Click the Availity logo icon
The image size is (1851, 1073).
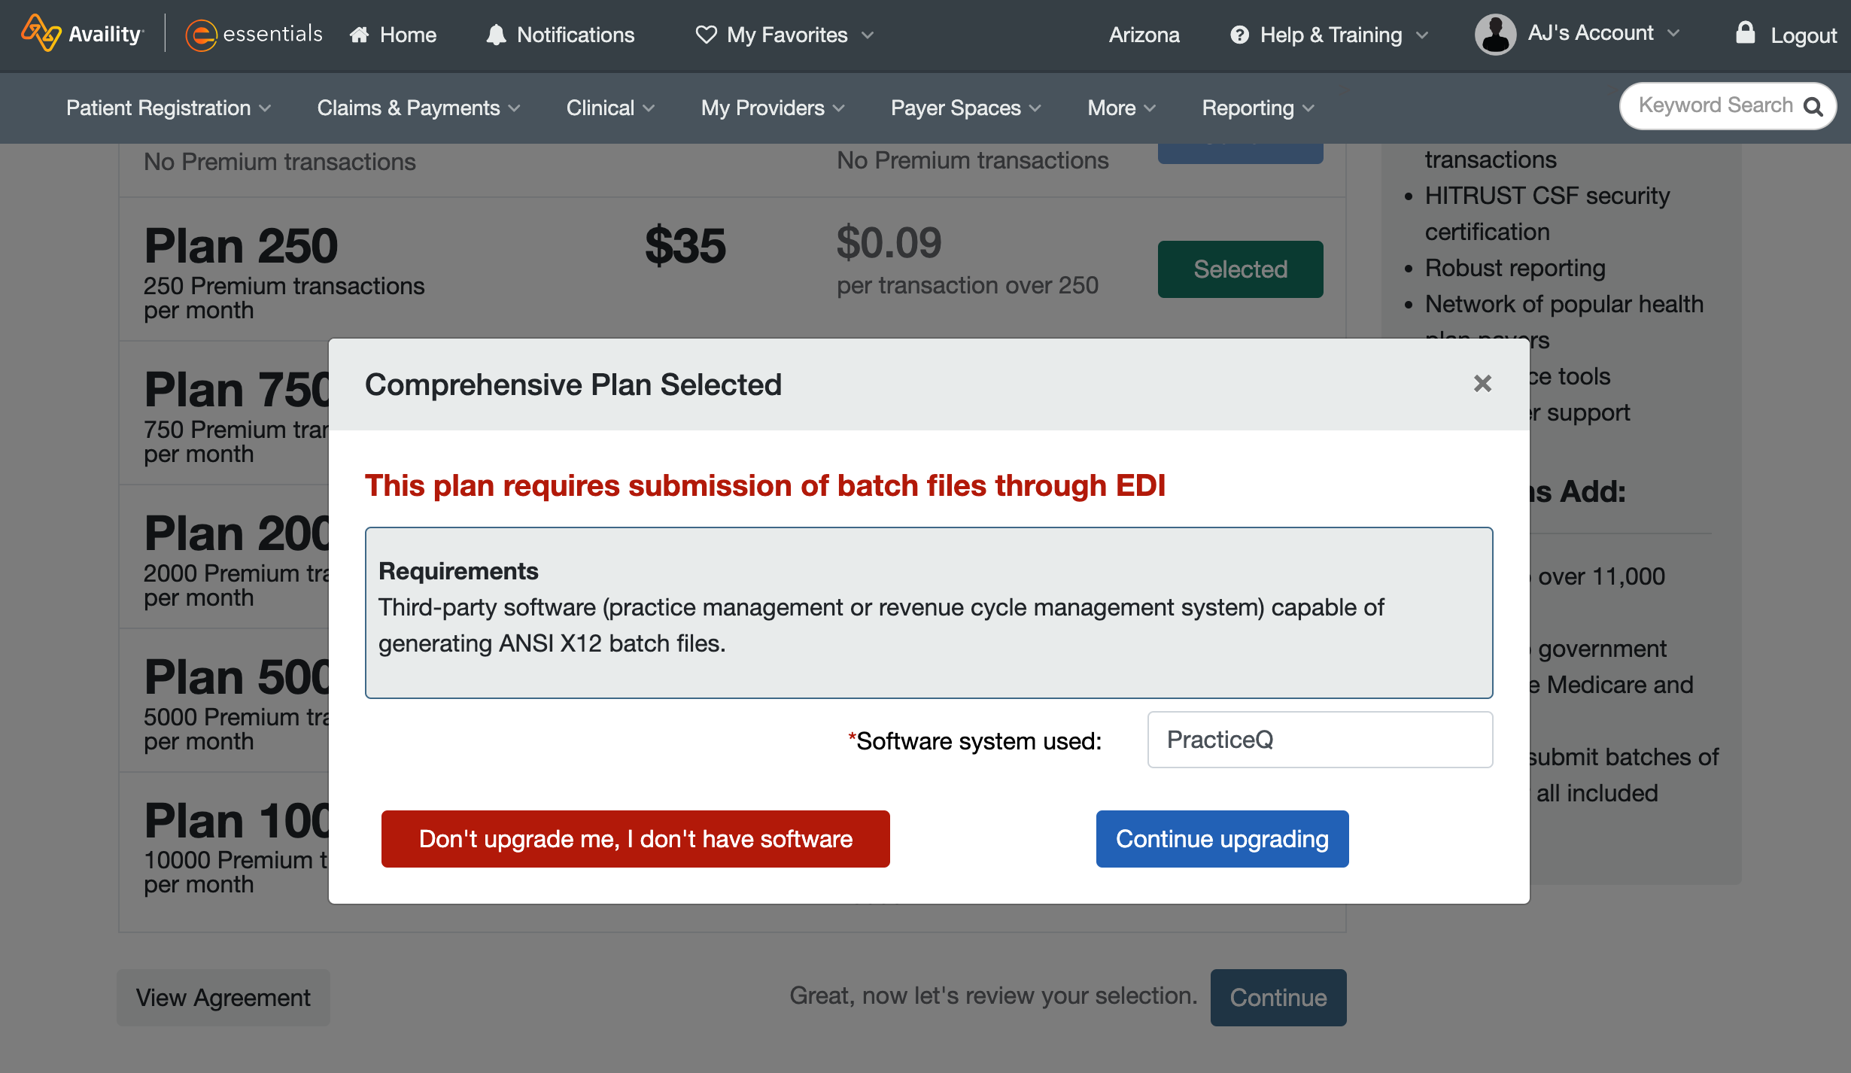coord(41,33)
